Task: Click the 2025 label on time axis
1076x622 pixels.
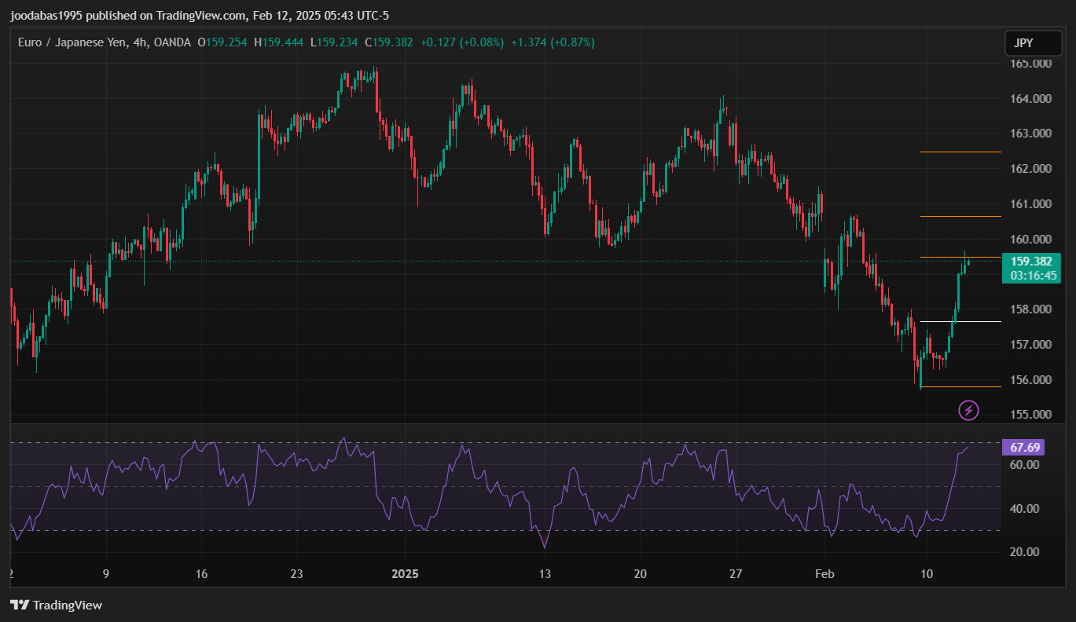Action: (x=404, y=573)
